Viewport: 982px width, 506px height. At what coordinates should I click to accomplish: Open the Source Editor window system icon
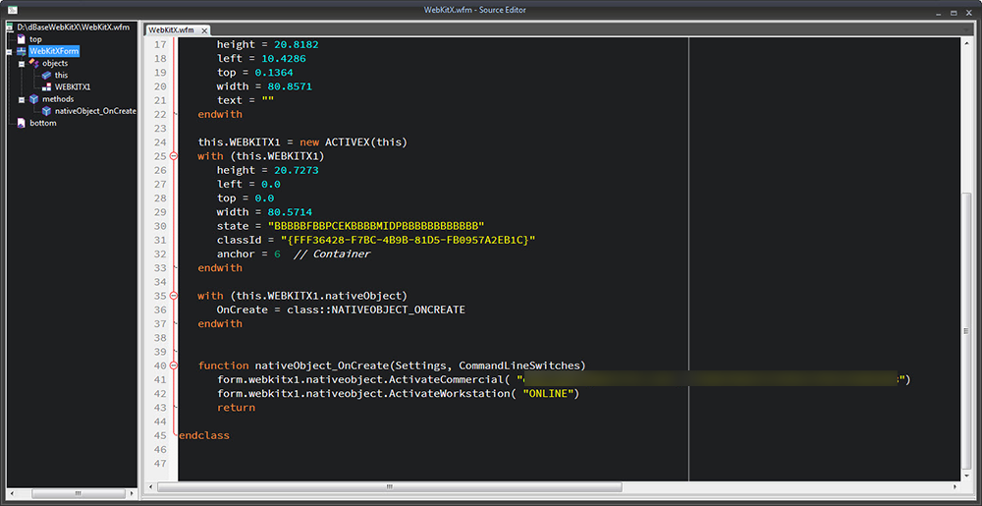click(x=12, y=10)
